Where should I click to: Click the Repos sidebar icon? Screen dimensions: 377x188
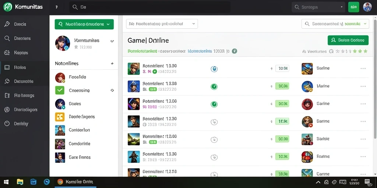coord(7,53)
